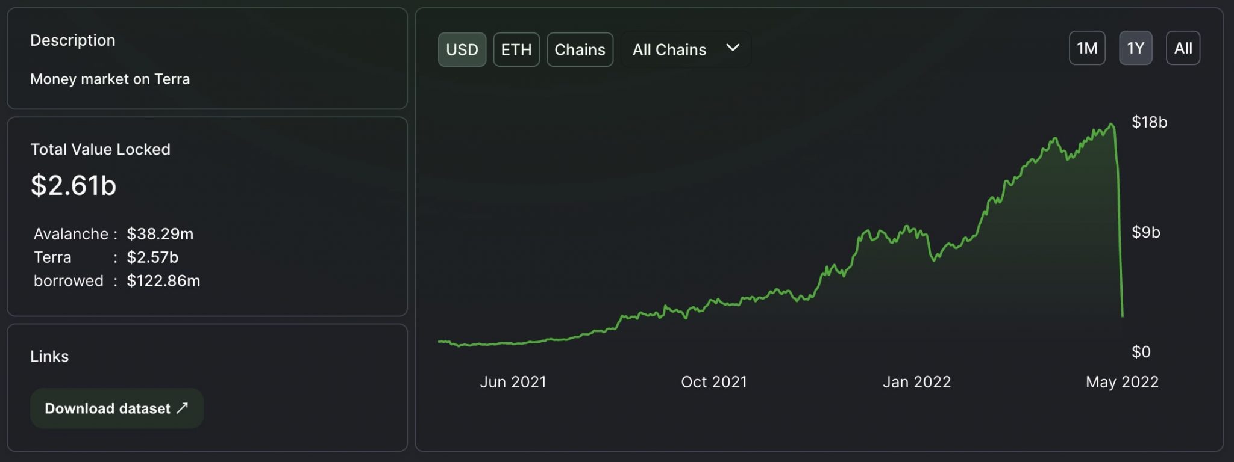Click the Jun 2021 axis label
Screen dimensions: 1234x462
513,382
